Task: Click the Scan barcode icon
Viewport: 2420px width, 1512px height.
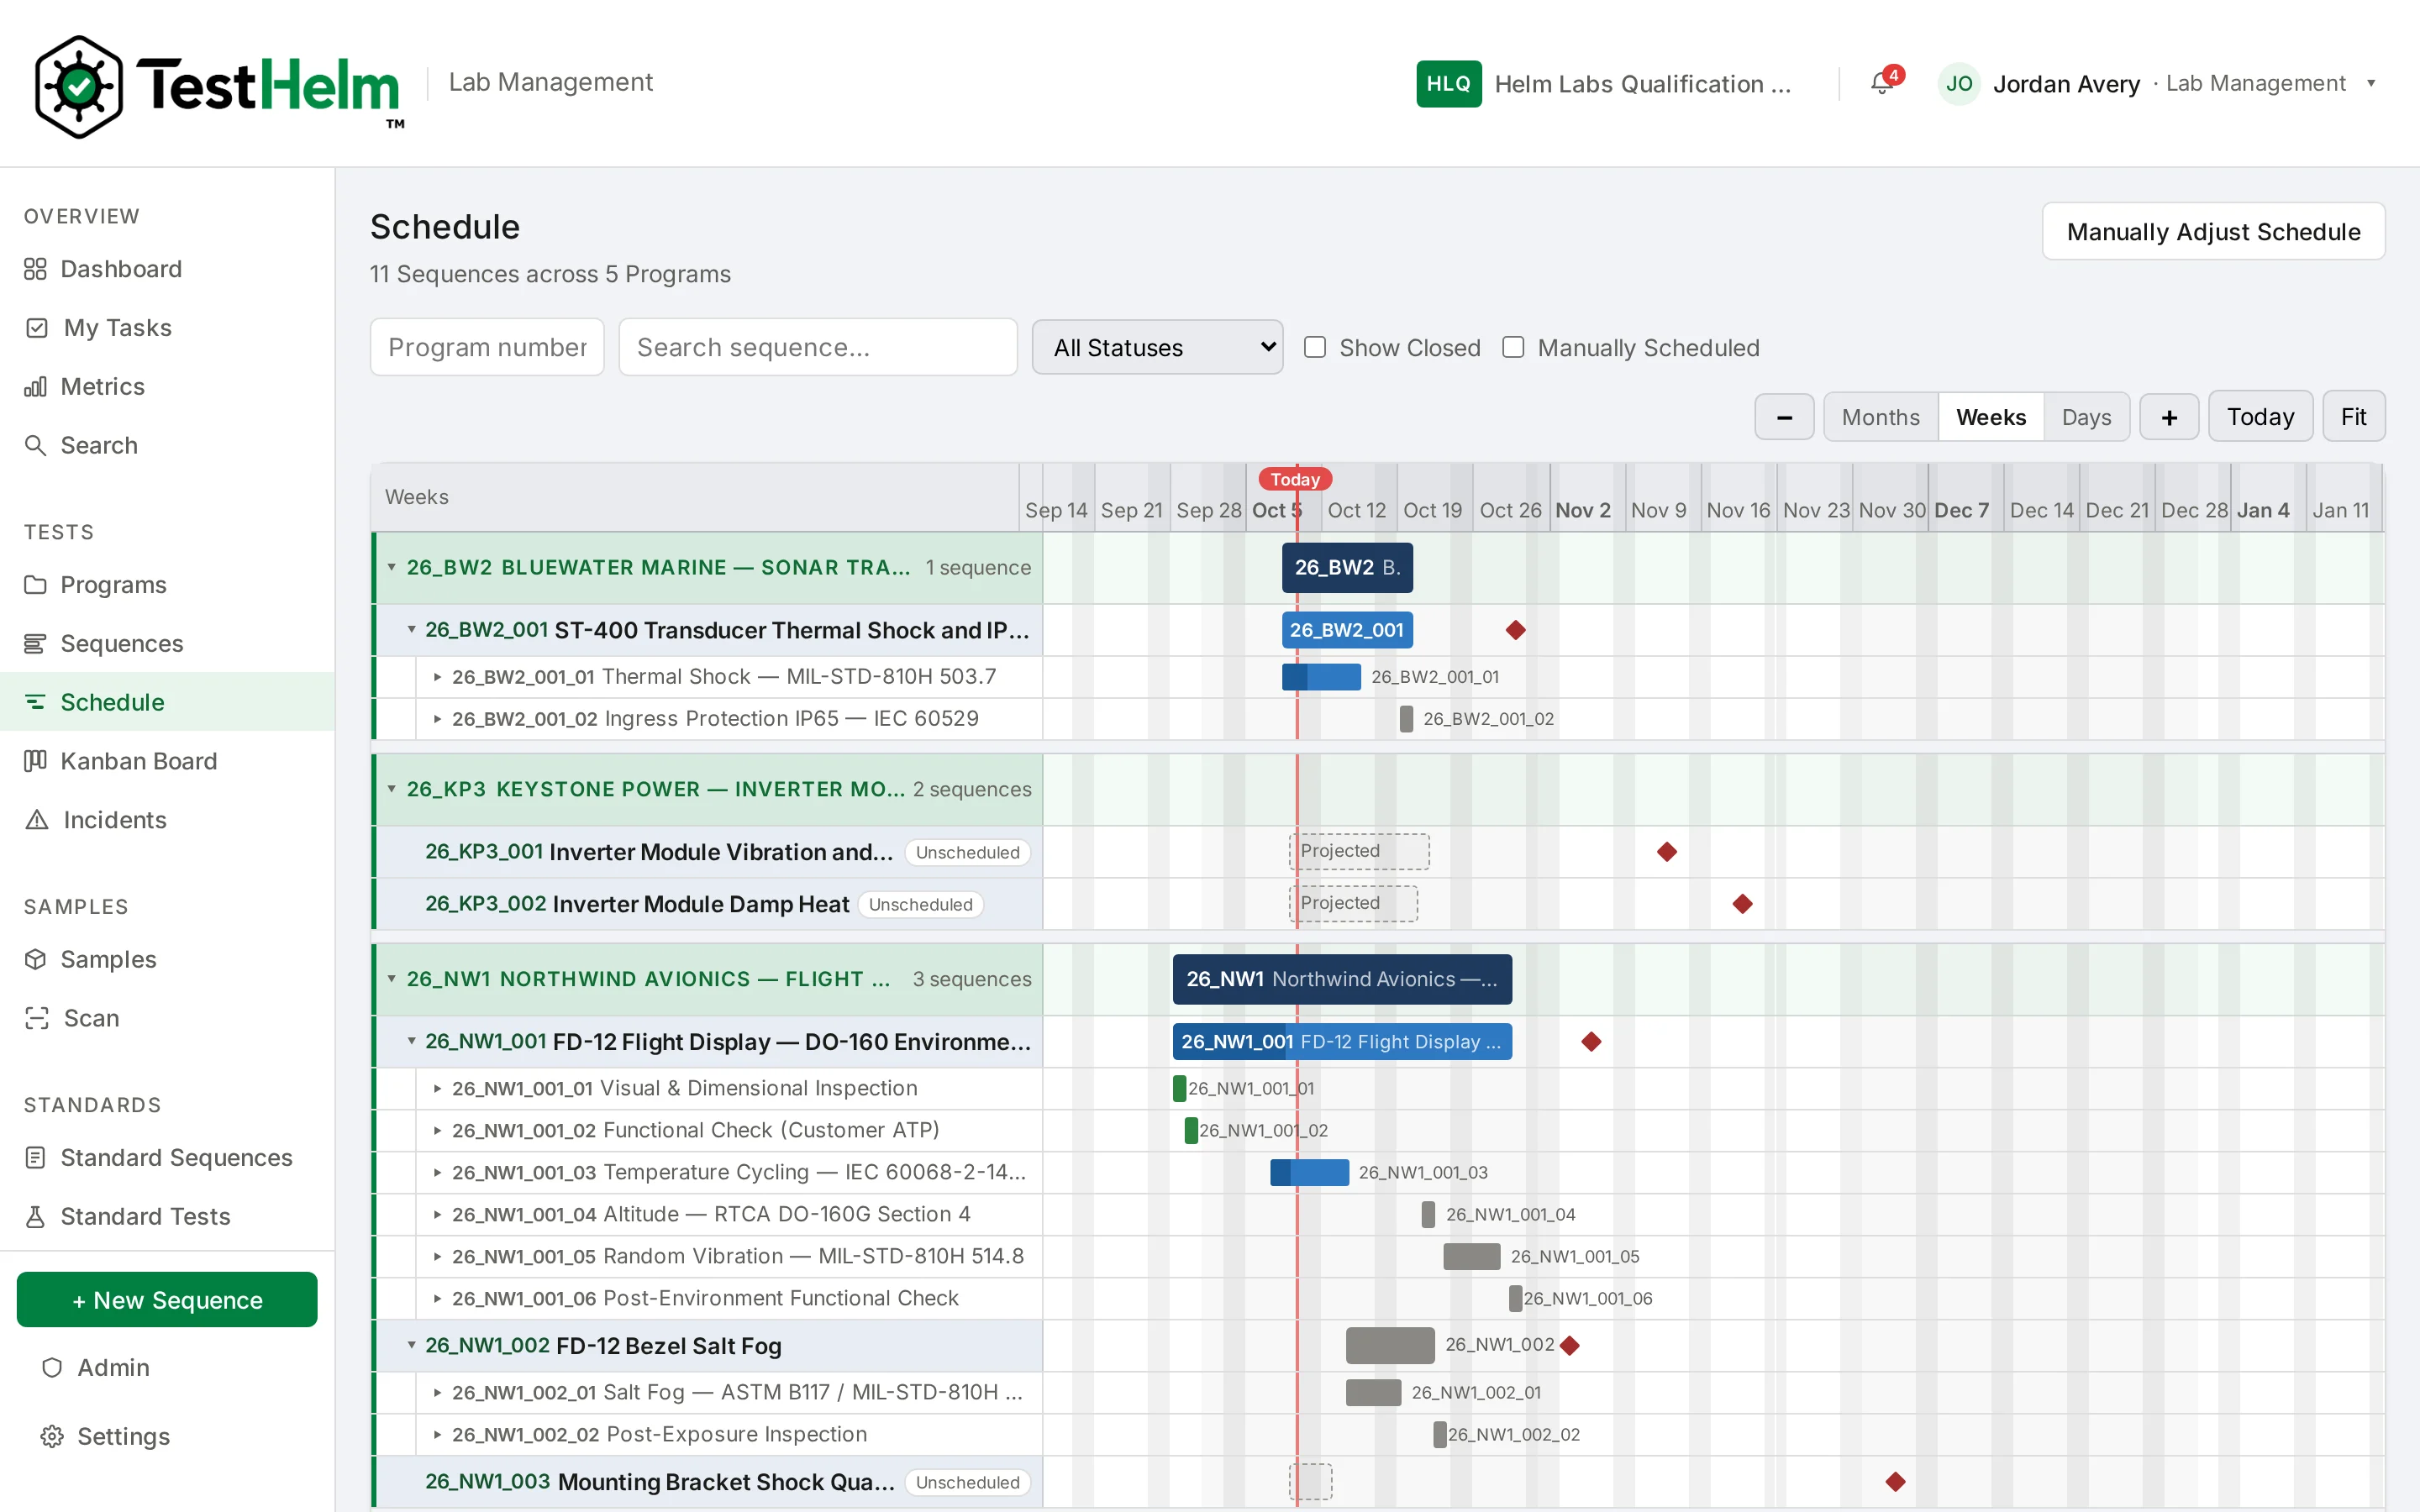Action: pyautogui.click(x=37, y=1018)
